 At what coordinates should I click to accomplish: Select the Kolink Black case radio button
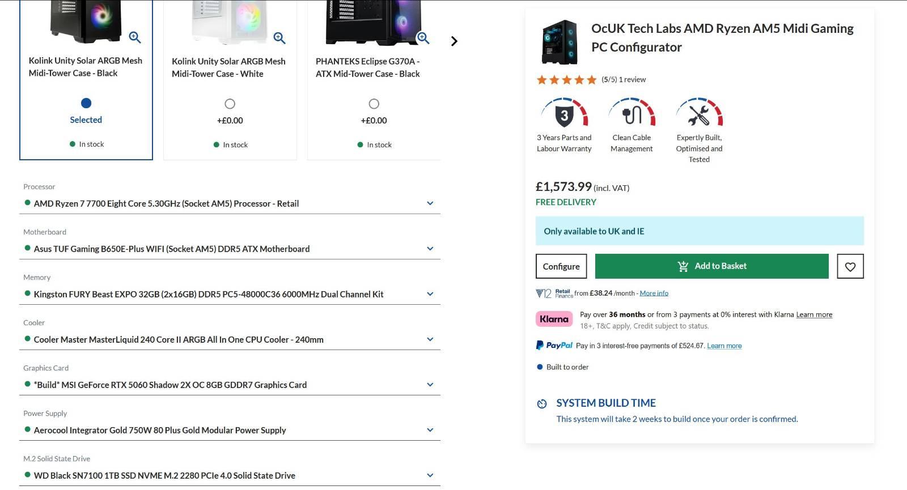tap(86, 103)
